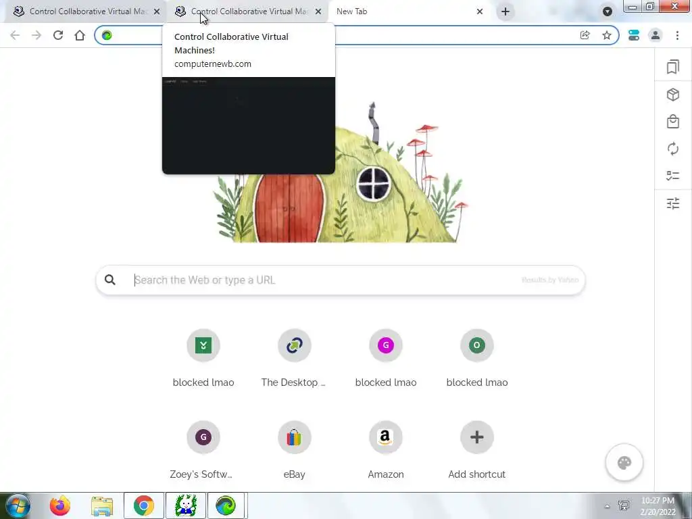Share this page via share icon
Screen dimensions: 692x519
pos(585,35)
